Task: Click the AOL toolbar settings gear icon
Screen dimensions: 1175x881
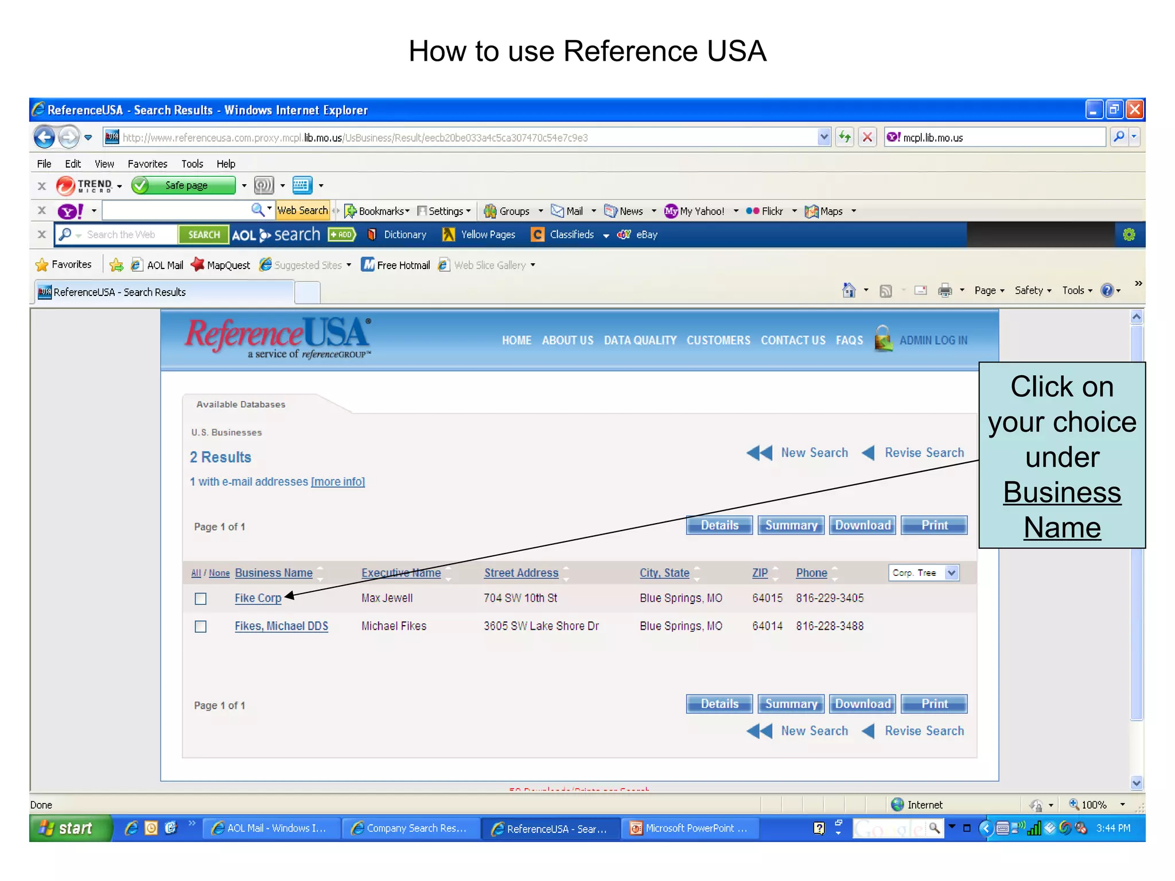Action: point(1129,235)
